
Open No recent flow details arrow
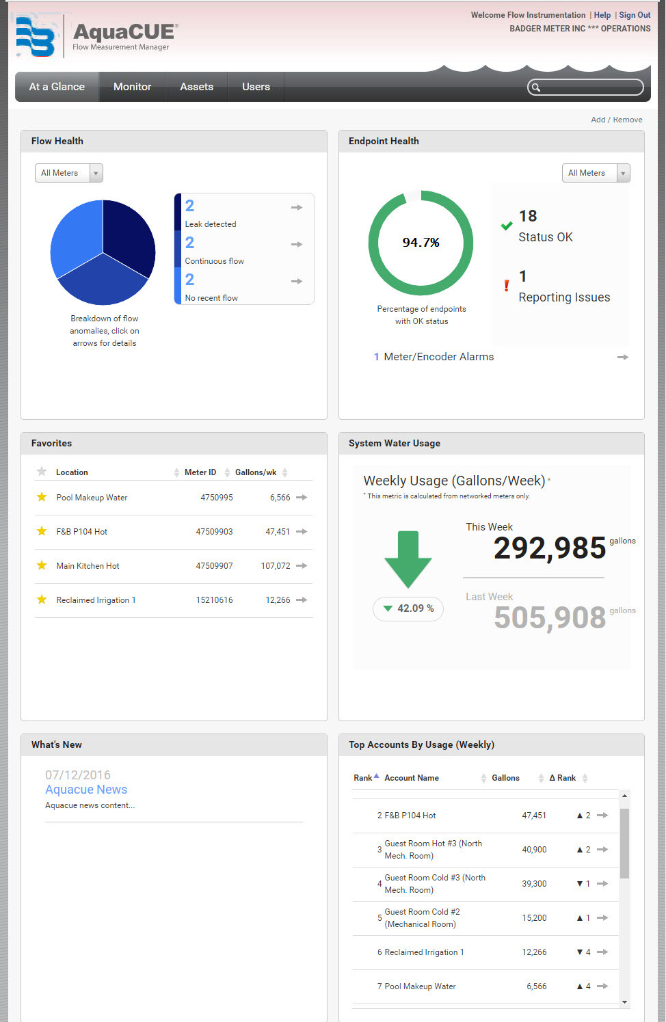point(297,281)
